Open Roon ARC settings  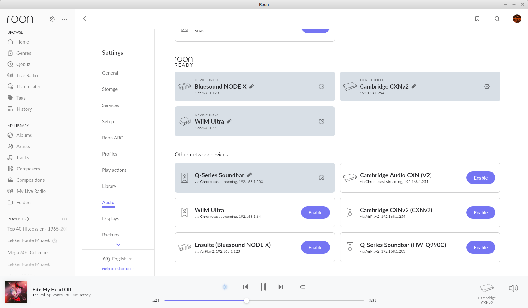coord(113,138)
